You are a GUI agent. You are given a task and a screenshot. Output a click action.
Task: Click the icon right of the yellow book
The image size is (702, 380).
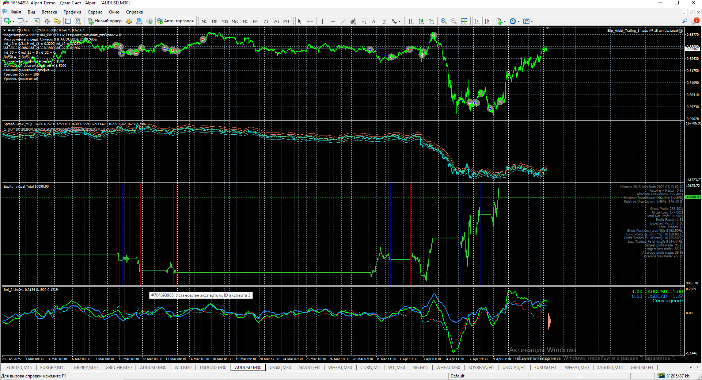pos(139,21)
